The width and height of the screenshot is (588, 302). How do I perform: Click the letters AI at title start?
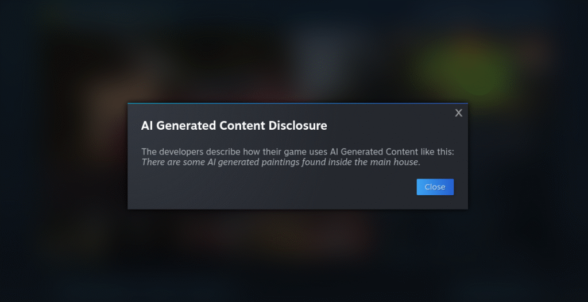pyautogui.click(x=147, y=126)
